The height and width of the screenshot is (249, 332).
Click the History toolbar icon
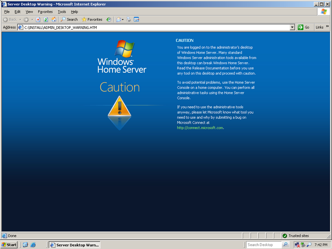(x=109, y=20)
